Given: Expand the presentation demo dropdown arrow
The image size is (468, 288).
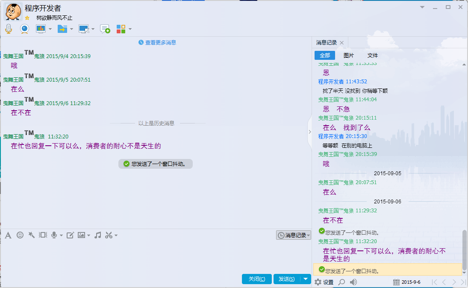Looking at the screenshot, I should (x=50, y=29).
